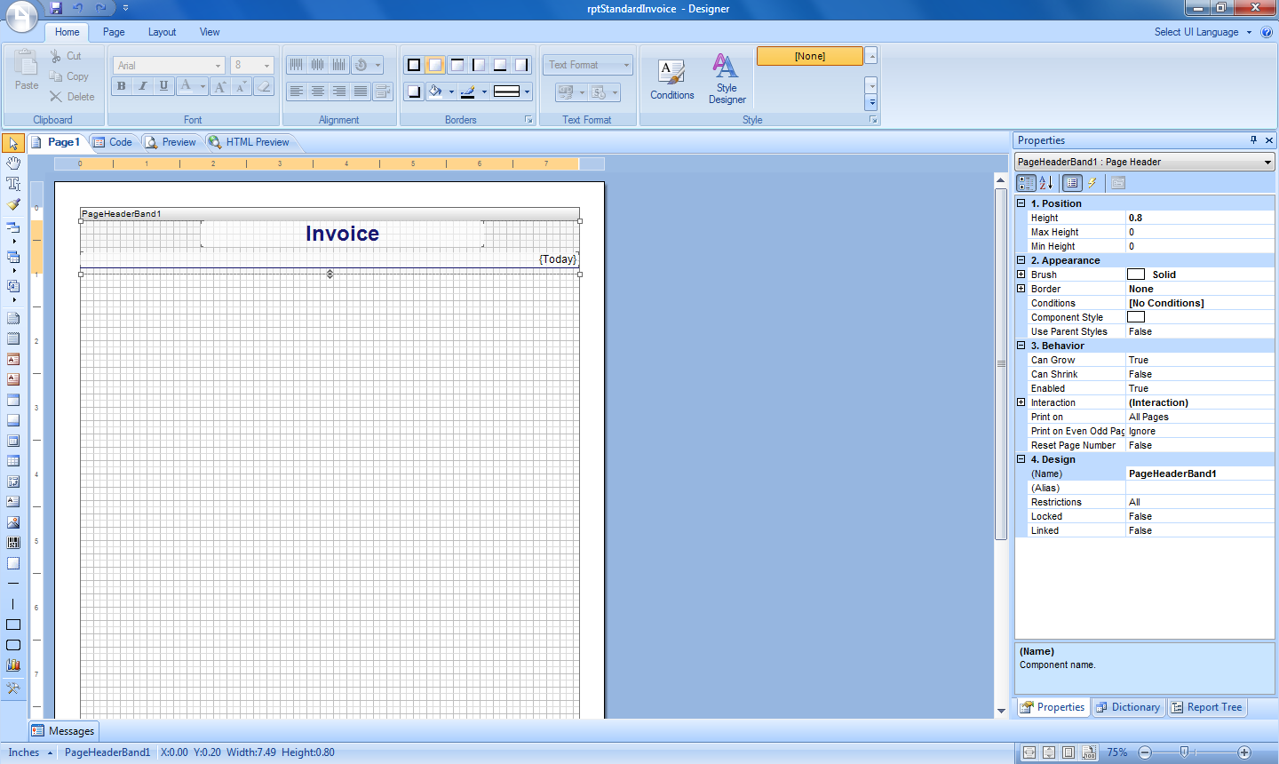
Task: Open the Layout ribbon tab
Action: (162, 32)
